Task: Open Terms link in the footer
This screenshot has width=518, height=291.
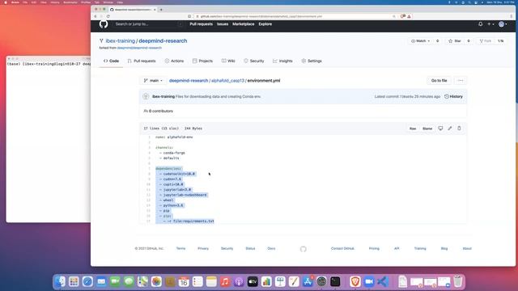Action: pyautogui.click(x=180, y=248)
